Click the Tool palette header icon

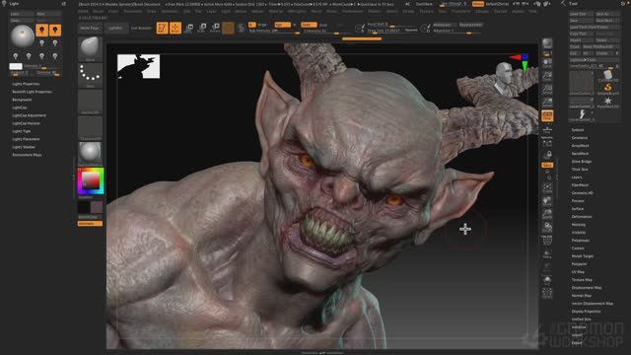tap(563, 4)
